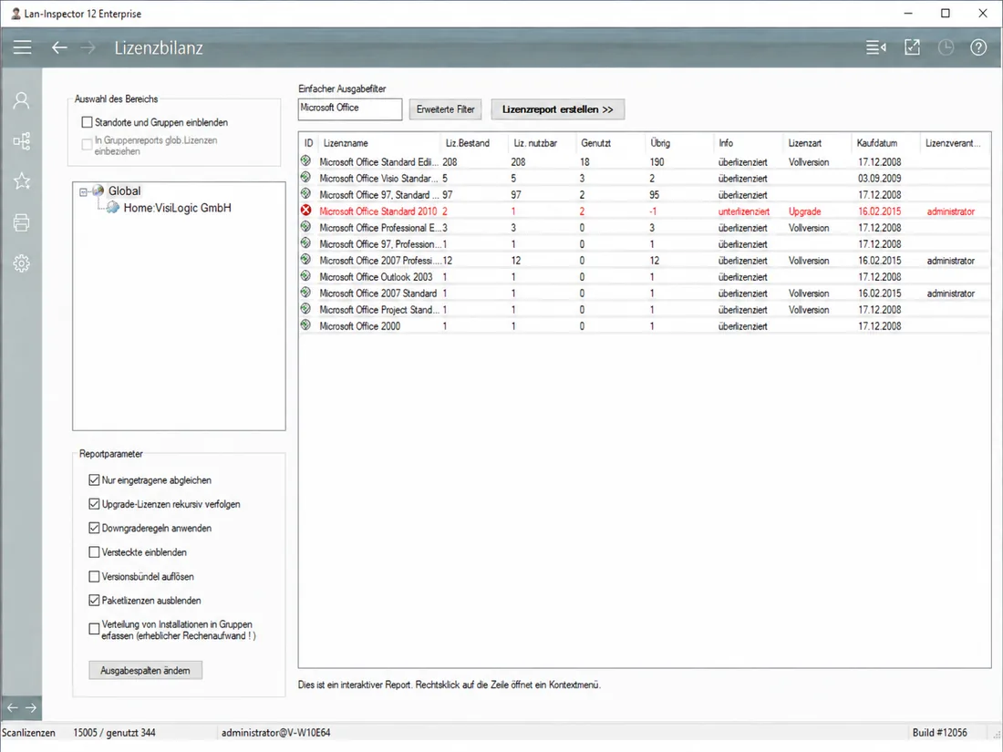Enable Standorte und Gruppen einblenden
The height and width of the screenshot is (752, 1003).
pos(87,122)
